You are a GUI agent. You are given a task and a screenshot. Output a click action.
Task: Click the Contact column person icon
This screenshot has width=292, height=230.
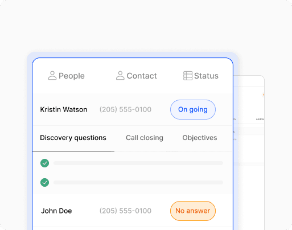click(x=120, y=76)
